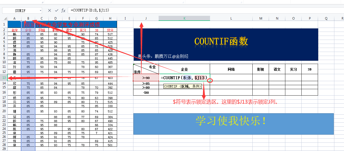Select column Q header

tap(326, 18)
